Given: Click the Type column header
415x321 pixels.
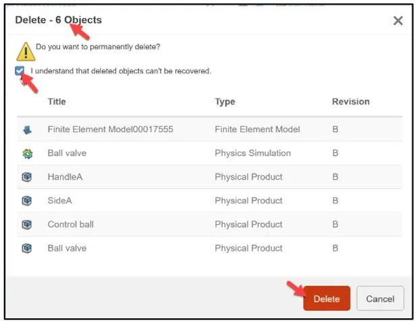Looking at the screenshot, I should [225, 102].
